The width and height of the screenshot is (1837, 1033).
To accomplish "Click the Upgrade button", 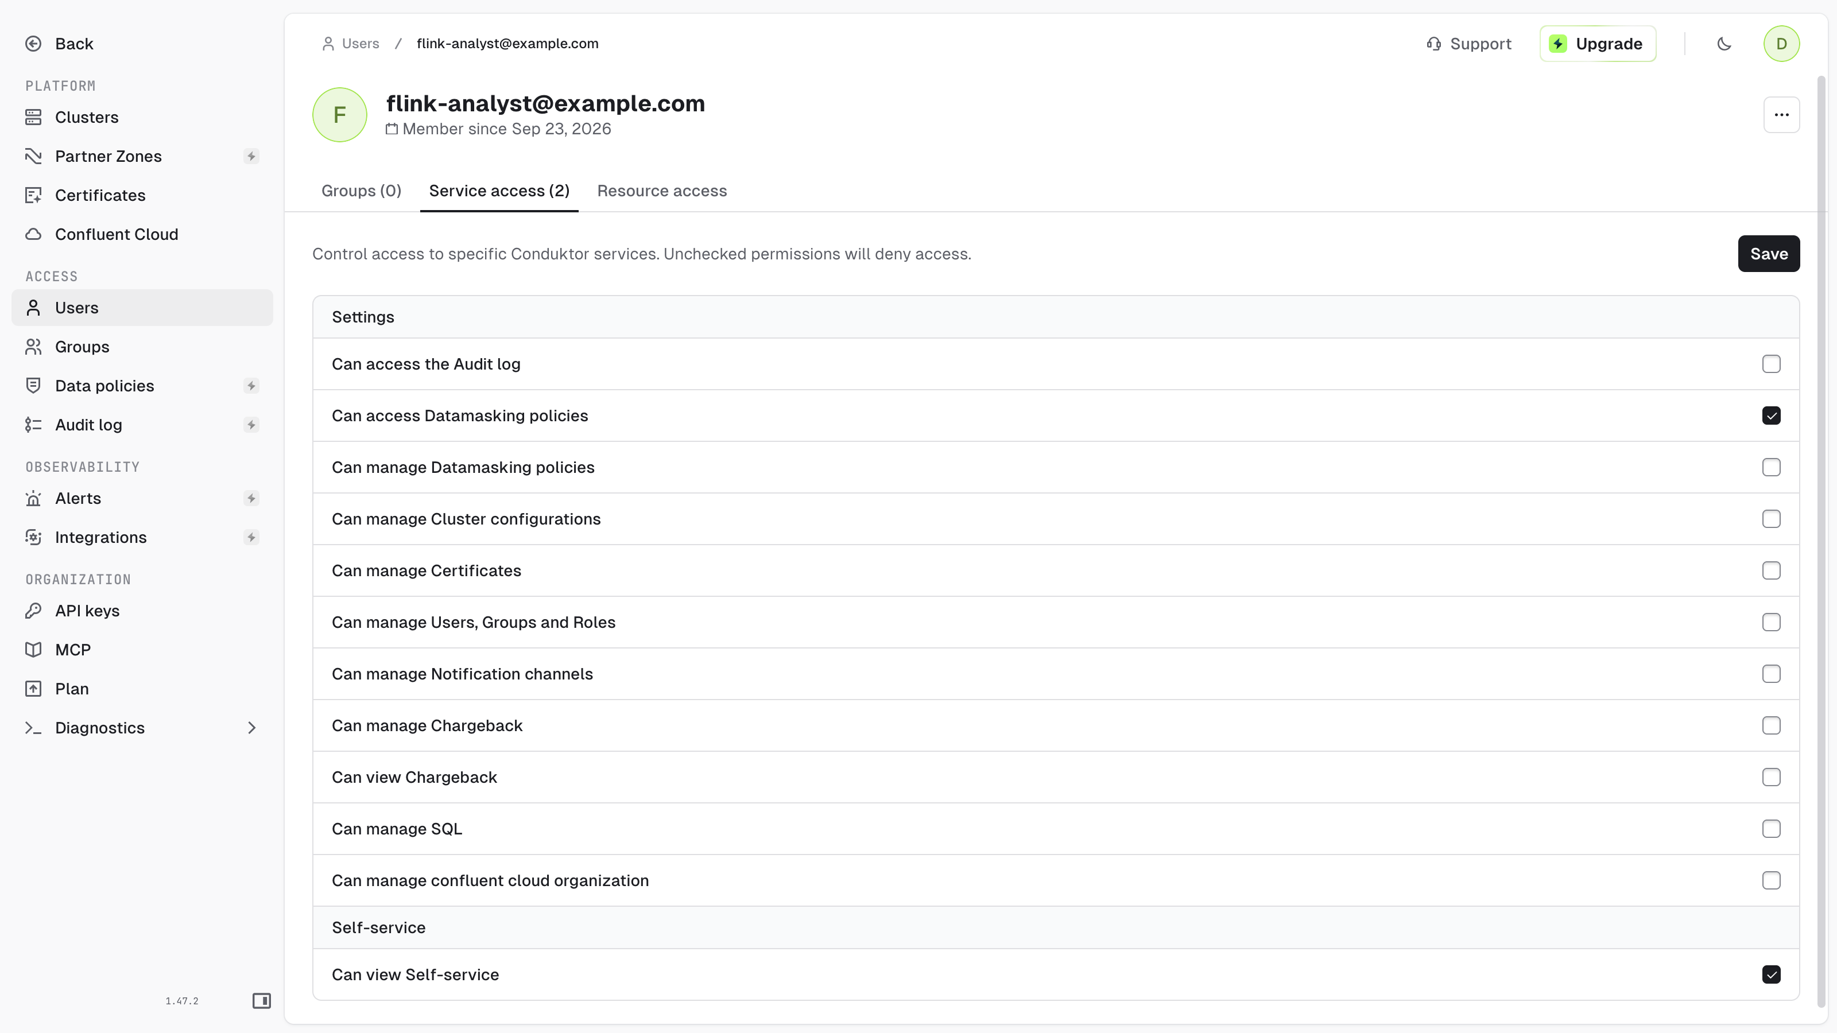I will click(1598, 44).
